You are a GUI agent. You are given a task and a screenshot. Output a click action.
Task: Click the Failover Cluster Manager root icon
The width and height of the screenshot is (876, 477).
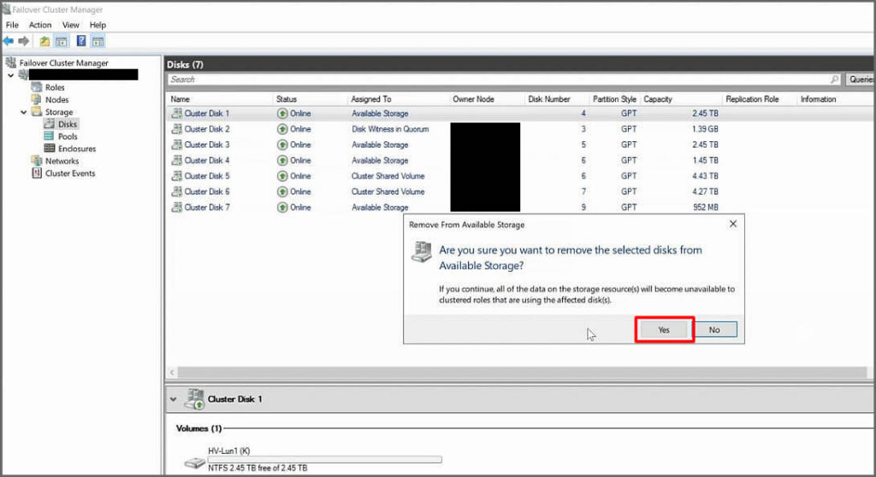(10, 62)
